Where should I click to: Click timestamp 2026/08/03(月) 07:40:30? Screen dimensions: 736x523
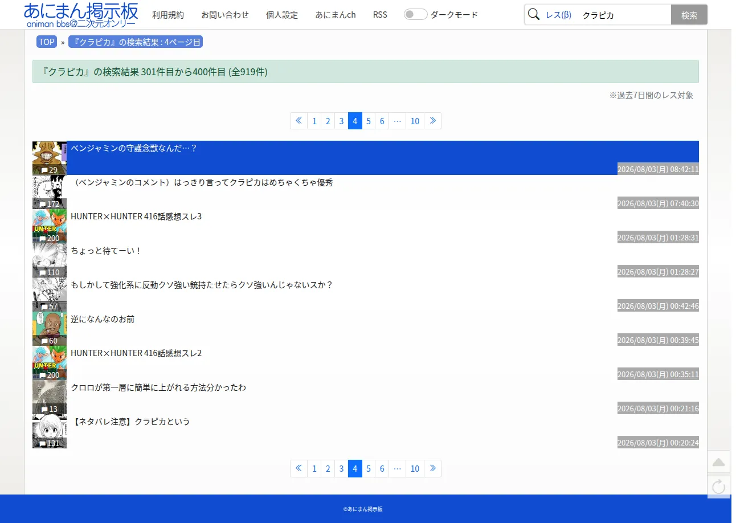click(658, 203)
